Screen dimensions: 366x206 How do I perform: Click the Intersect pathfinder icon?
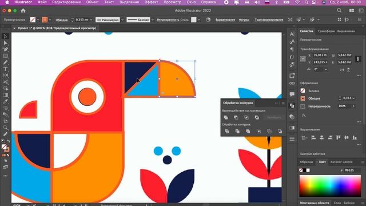246,117
